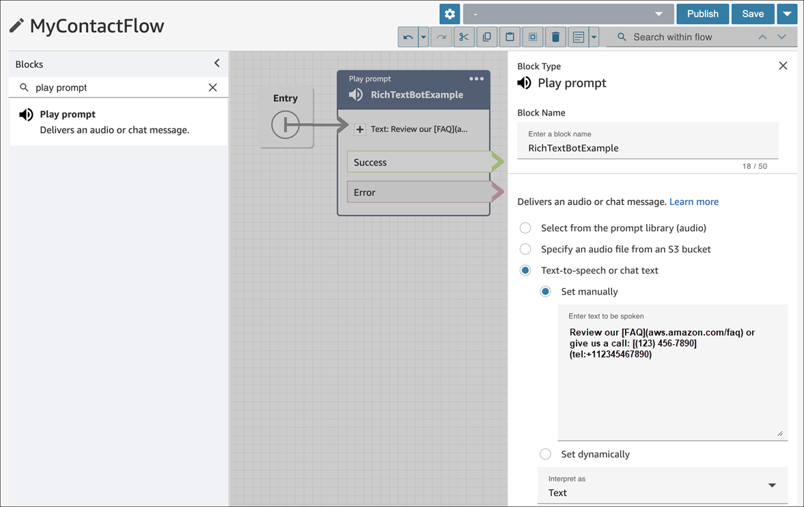Select the prompt library audio option
Image resolution: width=804 pixels, height=507 pixels.
[x=525, y=228]
